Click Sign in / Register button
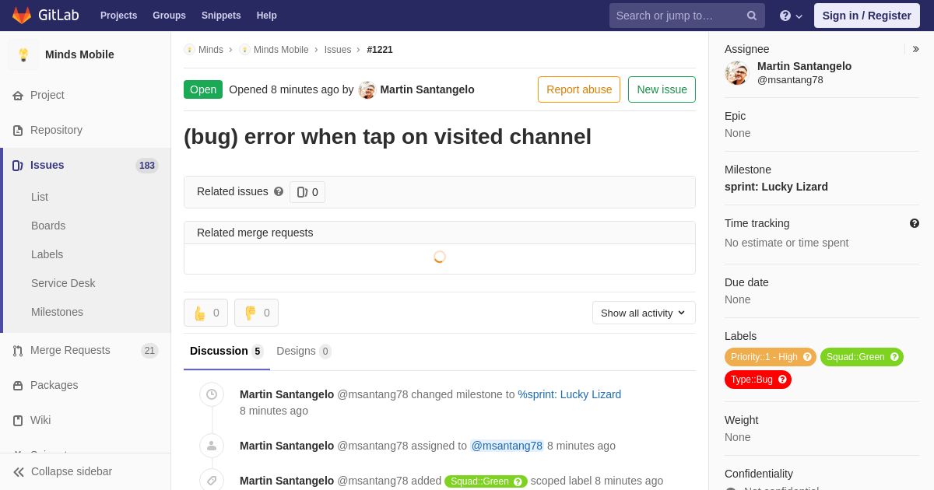Image resolution: width=934 pixels, height=490 pixels. pos(866,16)
